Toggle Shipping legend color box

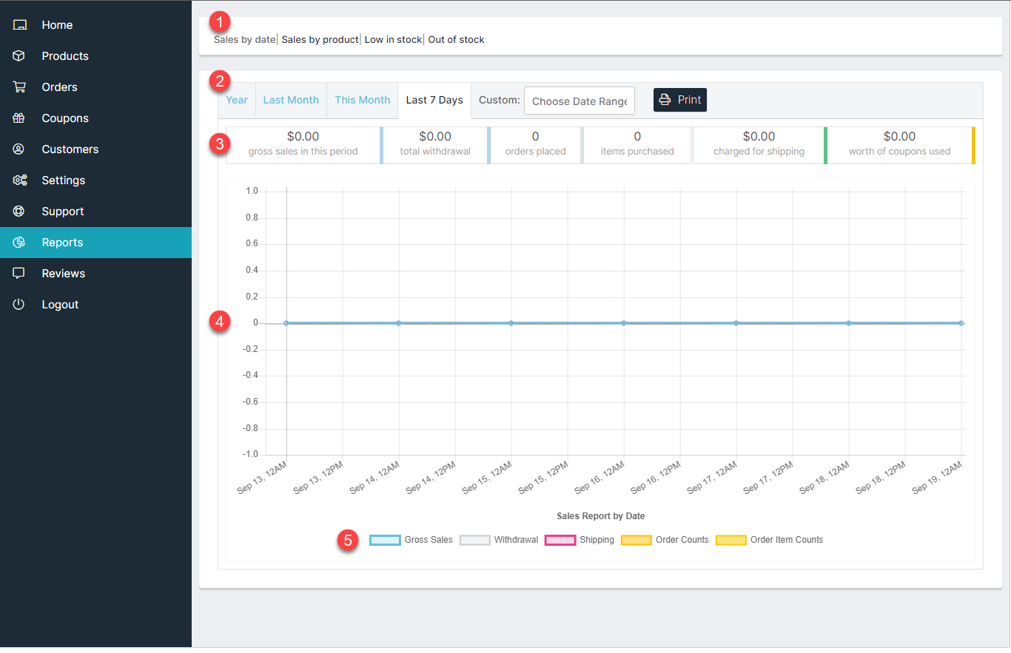pos(560,540)
